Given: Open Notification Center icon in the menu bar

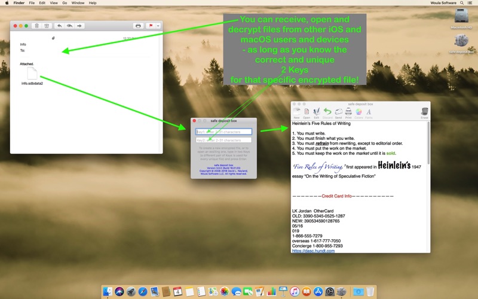Looking at the screenshot, I should (470, 3).
